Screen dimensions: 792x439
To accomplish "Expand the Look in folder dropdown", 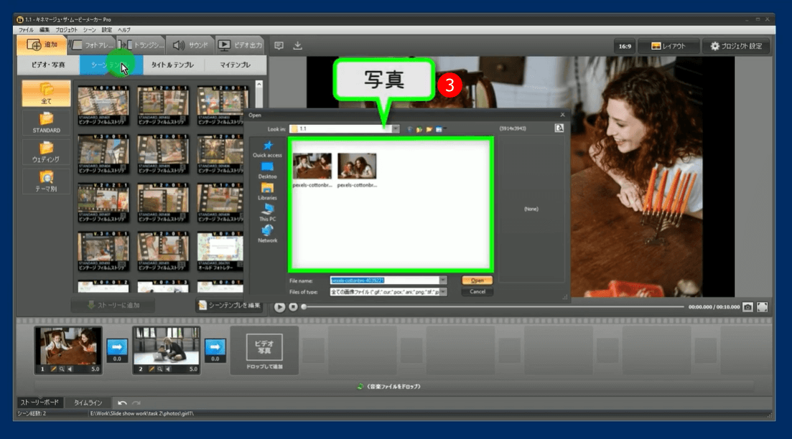I will 395,129.
